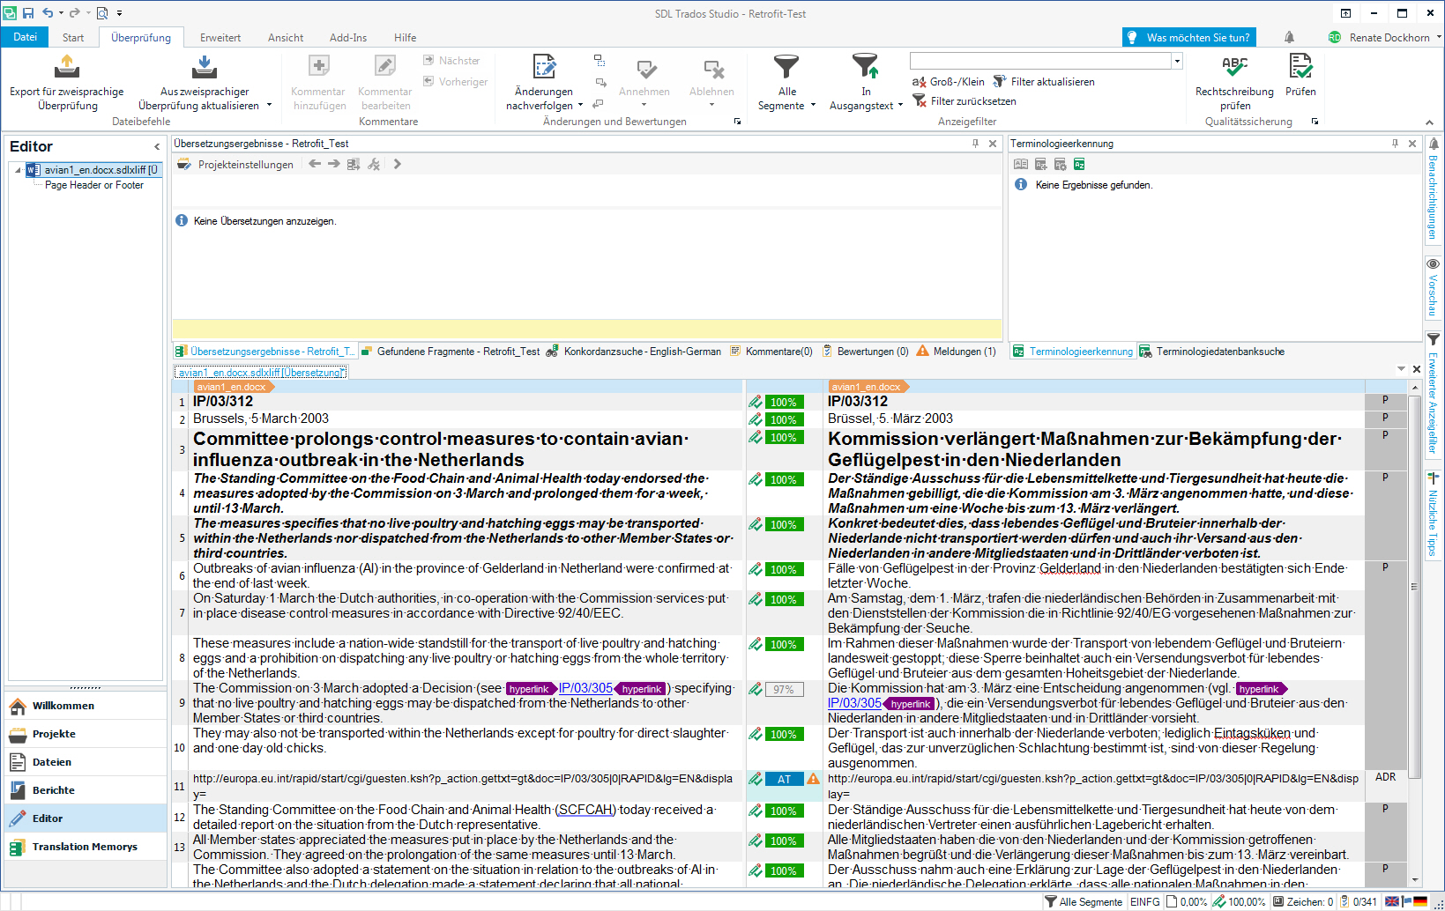The height and width of the screenshot is (911, 1445).
Task: Open the Berichte view in sidebar
Action: pos(54,790)
